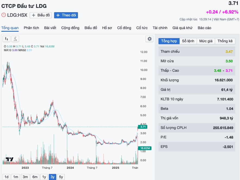Click the 2024 label on time axis

point(70,168)
